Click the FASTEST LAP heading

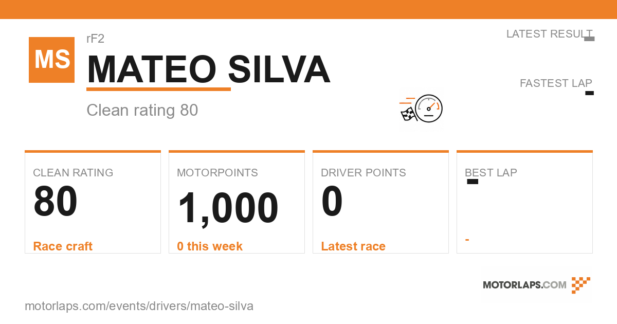[x=556, y=83]
